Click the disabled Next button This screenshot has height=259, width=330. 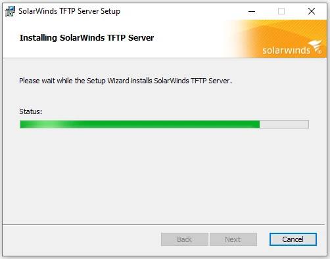[233, 239]
